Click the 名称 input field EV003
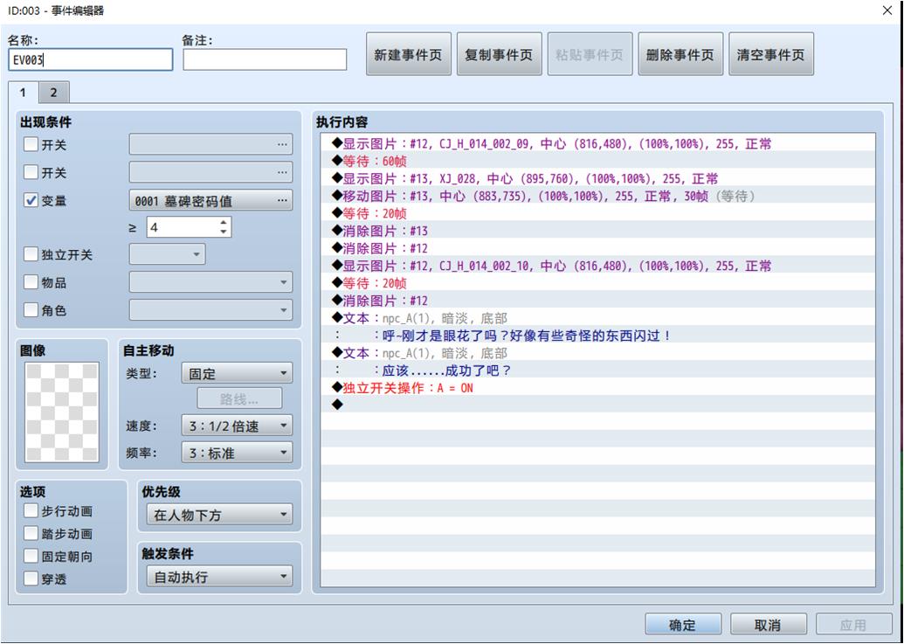Image resolution: width=904 pixels, height=644 pixels. pos(91,60)
